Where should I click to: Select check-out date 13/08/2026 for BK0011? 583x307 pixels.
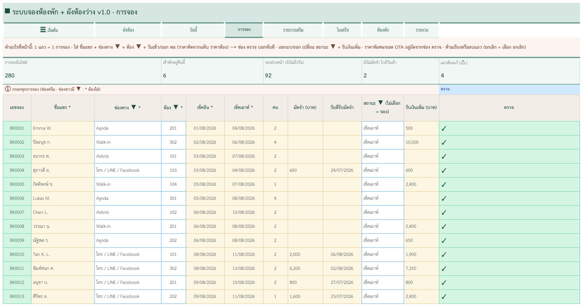pyautogui.click(x=244, y=268)
